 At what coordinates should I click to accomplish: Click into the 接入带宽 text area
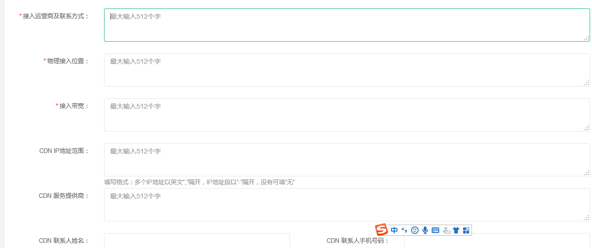click(x=347, y=115)
